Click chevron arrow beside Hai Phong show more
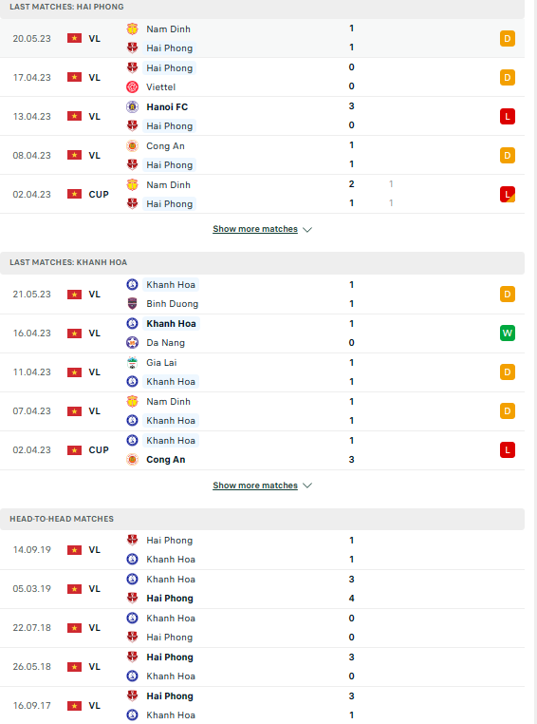 pyautogui.click(x=307, y=230)
